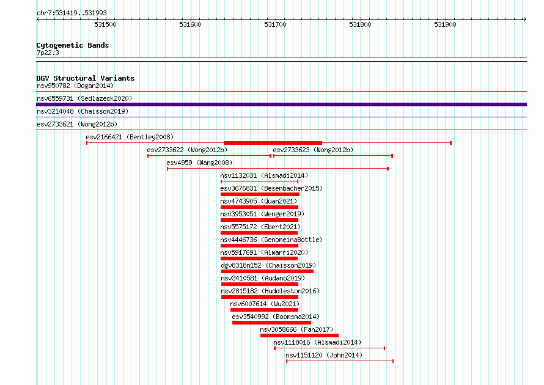Open the nsv3214048 (Chaisson2019) variant link

(x=83, y=111)
